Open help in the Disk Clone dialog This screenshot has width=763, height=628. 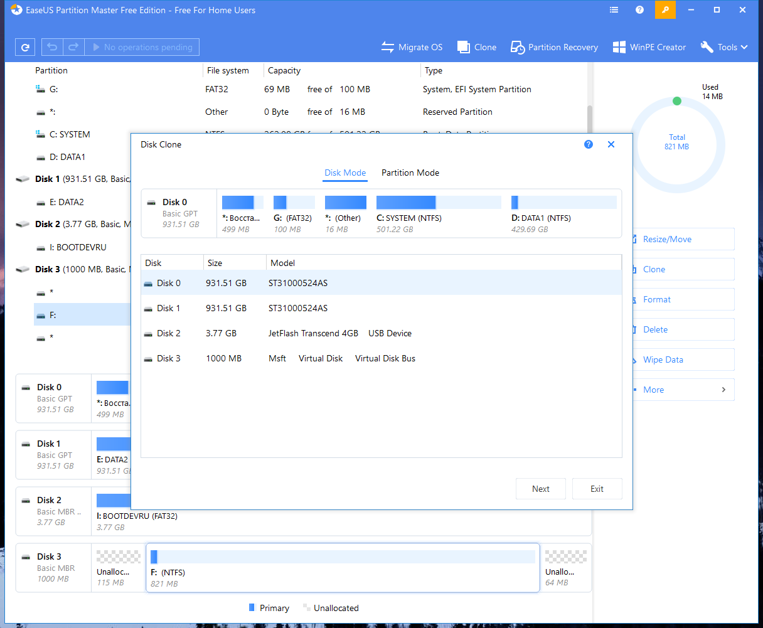pos(589,144)
